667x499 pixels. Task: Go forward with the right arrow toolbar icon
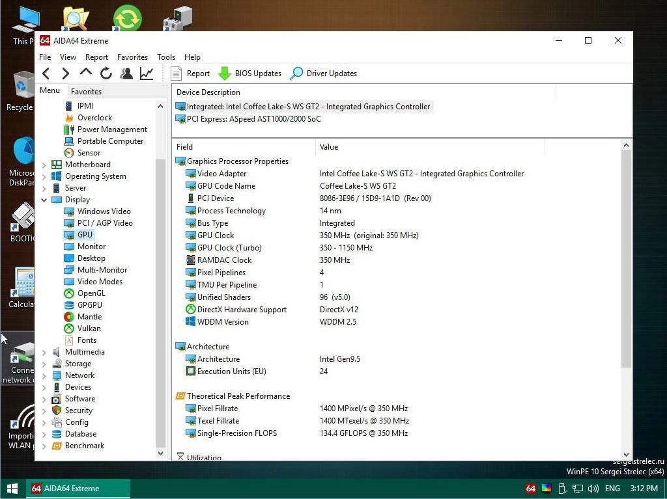pos(65,74)
